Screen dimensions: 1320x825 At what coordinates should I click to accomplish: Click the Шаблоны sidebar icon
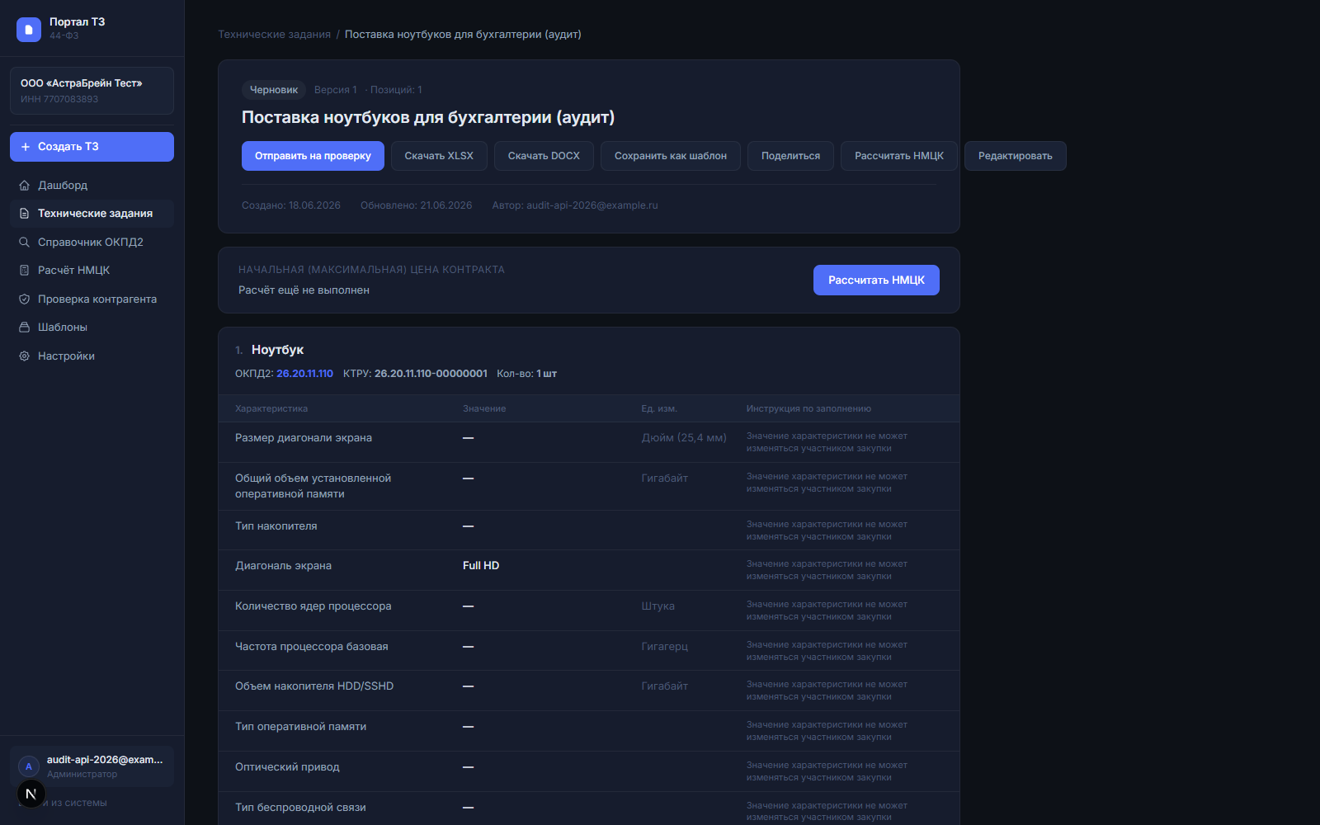click(x=25, y=328)
